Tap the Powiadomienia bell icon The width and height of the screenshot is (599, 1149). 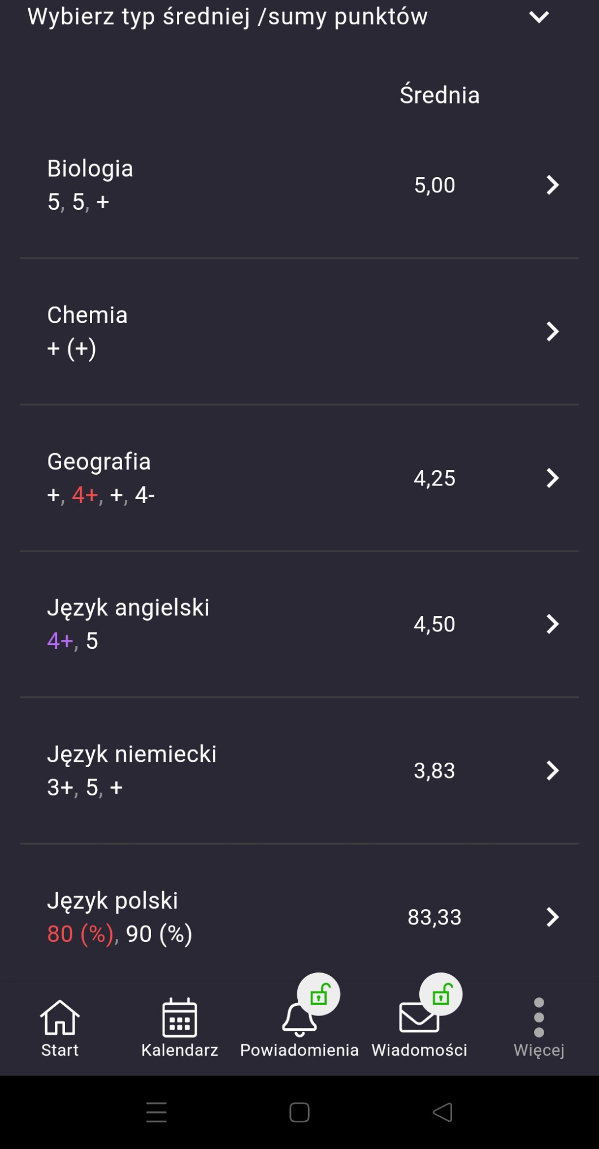[299, 1019]
